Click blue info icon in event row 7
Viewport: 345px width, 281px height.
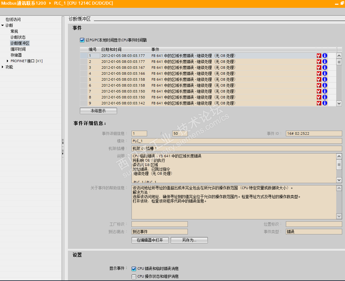pyautogui.click(x=325, y=91)
